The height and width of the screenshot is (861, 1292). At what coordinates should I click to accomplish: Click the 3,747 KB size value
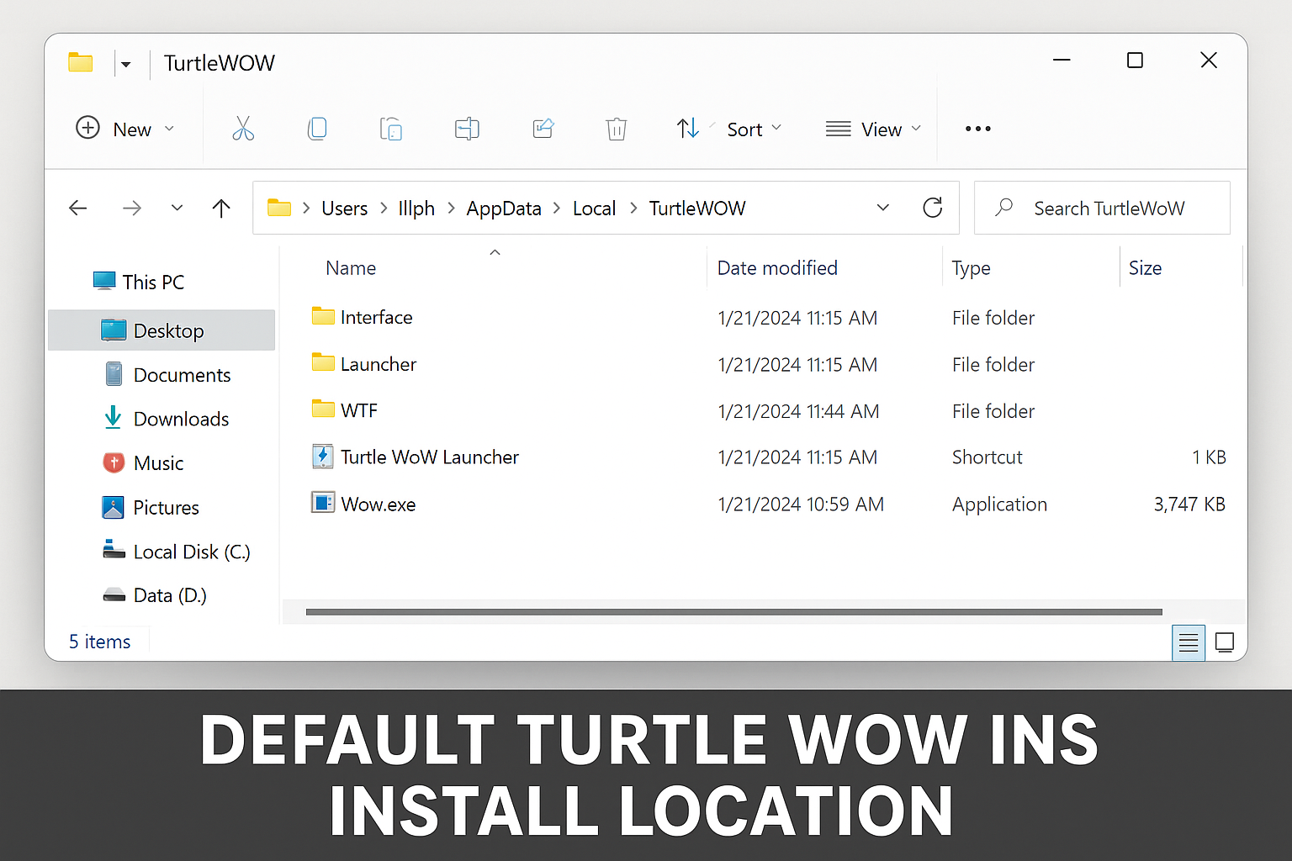pyautogui.click(x=1189, y=504)
